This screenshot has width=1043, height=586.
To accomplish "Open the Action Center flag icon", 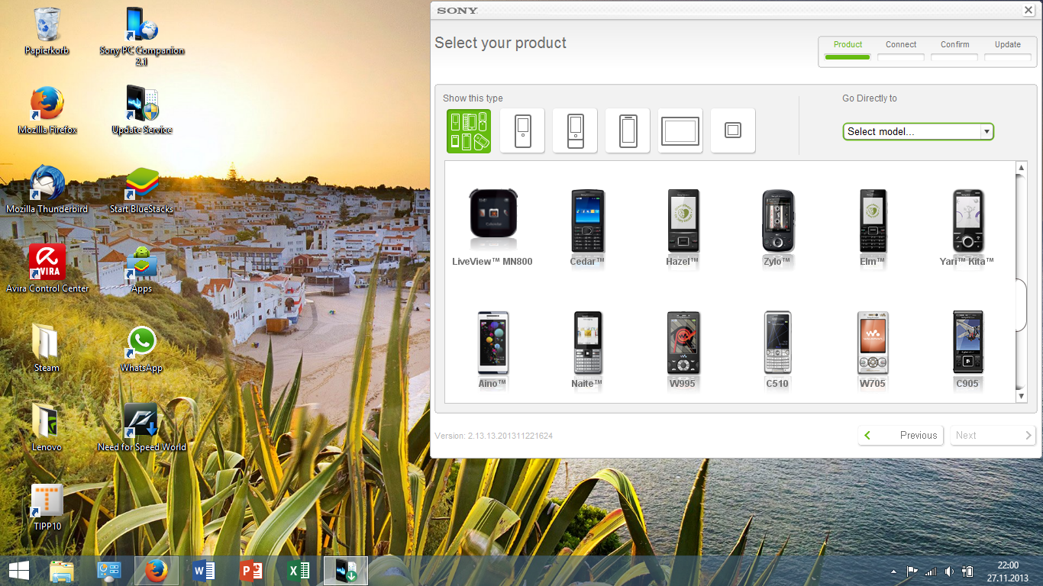I will (x=912, y=571).
